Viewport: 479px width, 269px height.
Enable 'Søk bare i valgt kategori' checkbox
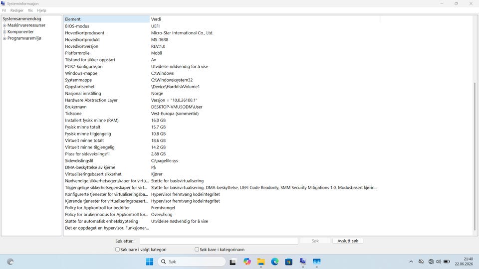117,250
